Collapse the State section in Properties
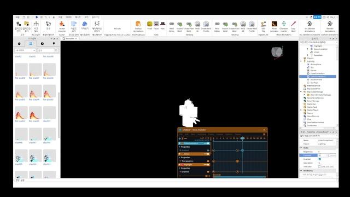 (x=301, y=148)
